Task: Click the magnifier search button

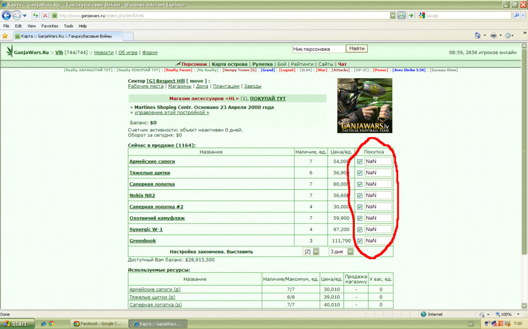Action: 516,15
